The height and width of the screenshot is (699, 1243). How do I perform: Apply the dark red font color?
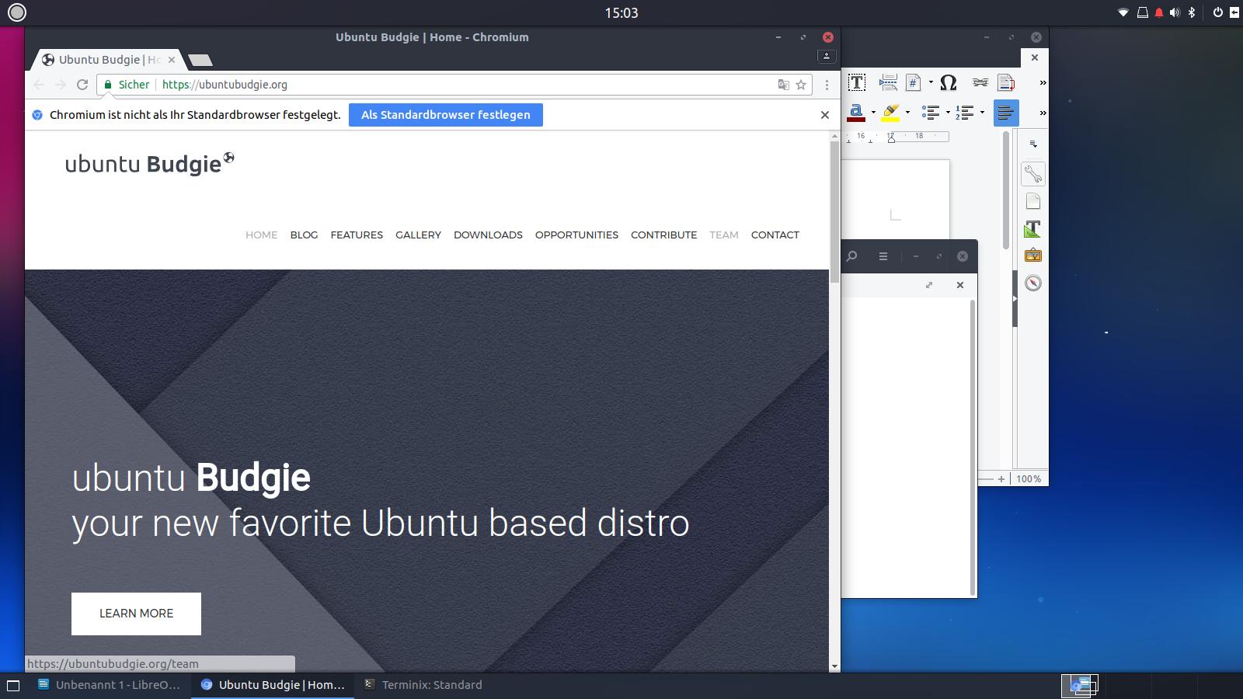[x=856, y=113]
